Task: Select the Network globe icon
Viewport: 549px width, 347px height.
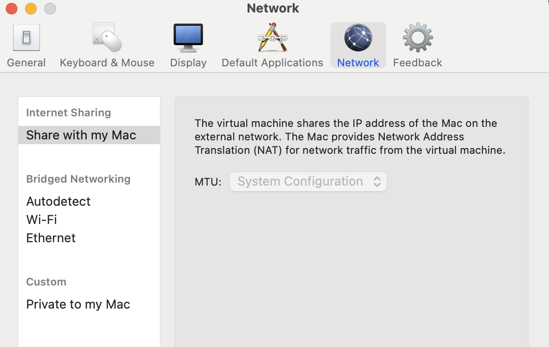Action: (358, 37)
